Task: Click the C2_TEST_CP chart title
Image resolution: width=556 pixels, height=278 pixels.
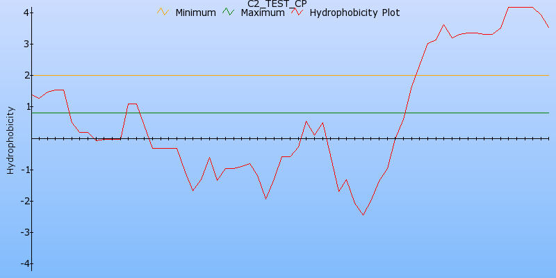Action: tap(277, 3)
